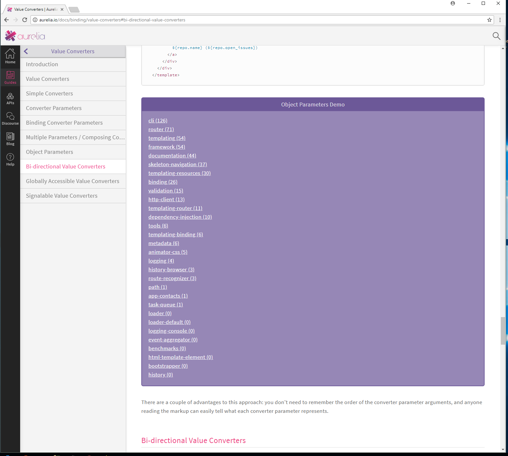508x456 pixels.
Task: Open the task-queue (1) link
Action: pyautogui.click(x=166, y=304)
